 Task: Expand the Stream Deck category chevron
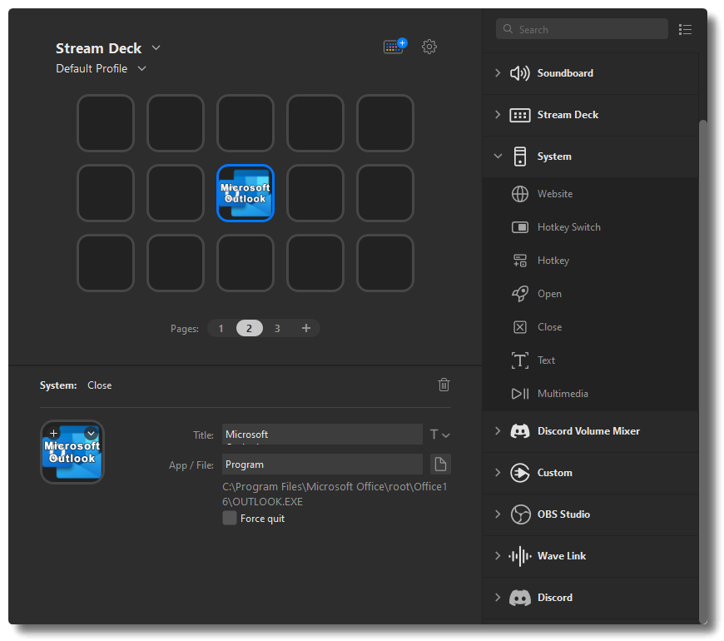[498, 115]
